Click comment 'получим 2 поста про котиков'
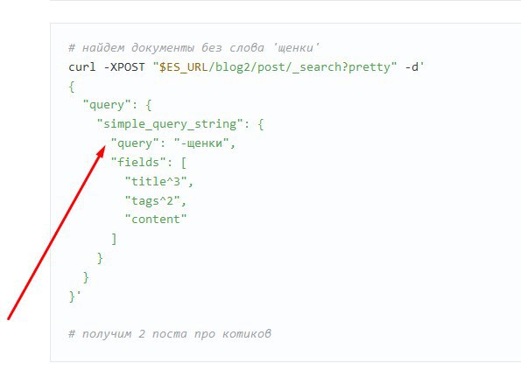This screenshot has height=377, width=521. pyautogui.click(x=170, y=333)
